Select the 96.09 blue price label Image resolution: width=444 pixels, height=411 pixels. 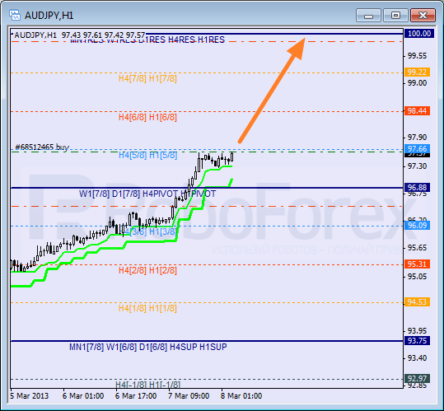418,226
